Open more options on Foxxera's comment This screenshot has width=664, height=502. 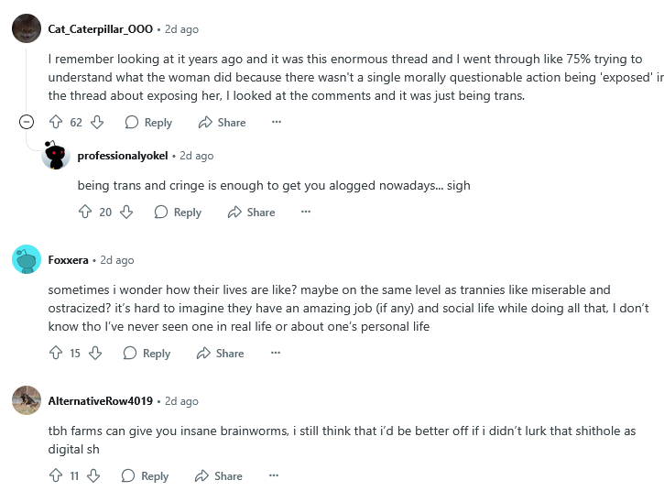coord(275,353)
